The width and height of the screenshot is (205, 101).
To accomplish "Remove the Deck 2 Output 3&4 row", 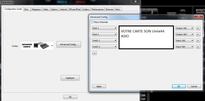I will tap(198, 34).
